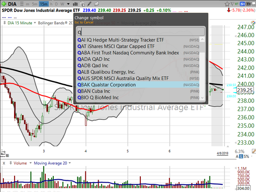Switch to weekly timeframe 'W'
This screenshot has width=256, height=192.
point(62,4)
